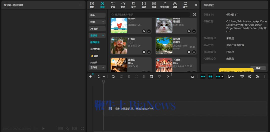
Task: Click the play button in the player
Action: coord(43,128)
